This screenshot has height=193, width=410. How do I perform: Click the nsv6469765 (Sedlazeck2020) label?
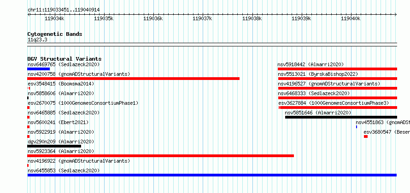64,64
